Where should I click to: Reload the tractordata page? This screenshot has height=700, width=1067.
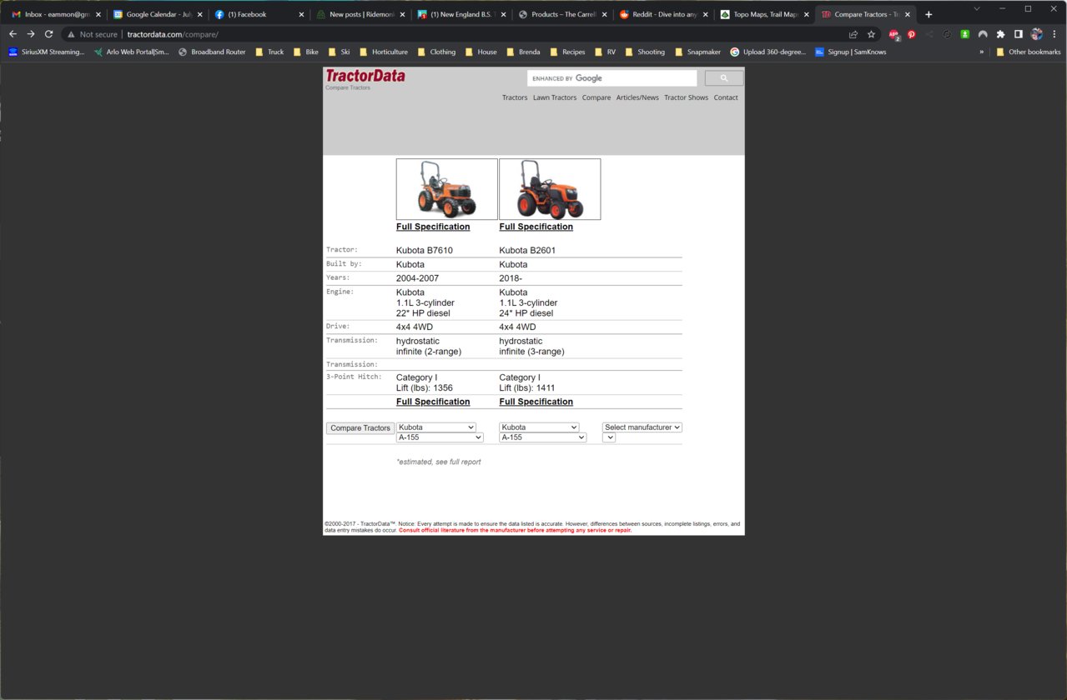pyautogui.click(x=48, y=34)
